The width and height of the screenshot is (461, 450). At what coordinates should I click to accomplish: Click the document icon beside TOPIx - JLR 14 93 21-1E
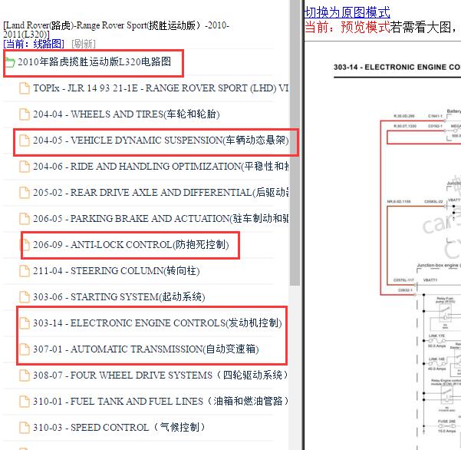[x=25, y=88]
